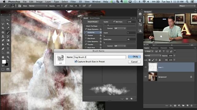This screenshot has height=110, width=197.
Task: Select the Lasso tool
Action: click(x=3, y=24)
